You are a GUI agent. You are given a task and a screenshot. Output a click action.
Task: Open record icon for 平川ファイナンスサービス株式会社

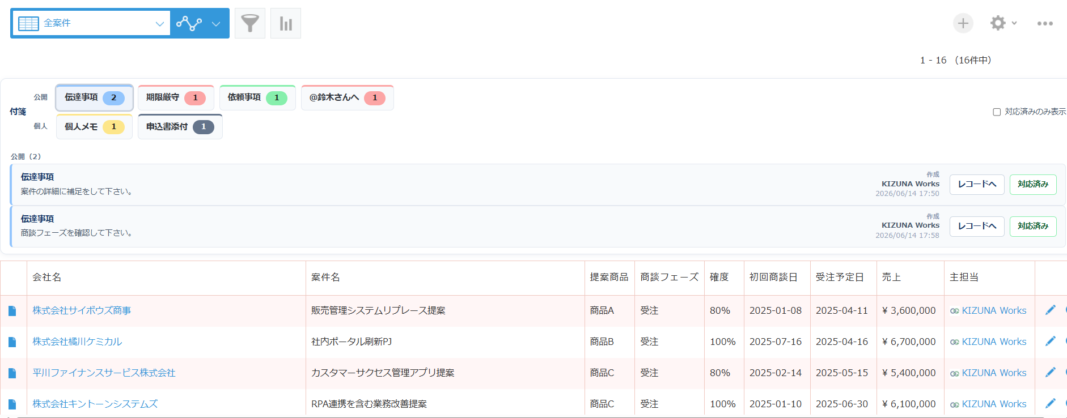(x=12, y=373)
